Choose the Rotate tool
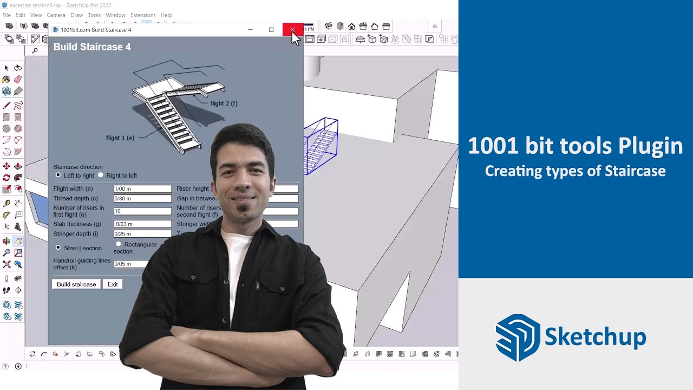This screenshot has height=390, width=693. pos(6,178)
